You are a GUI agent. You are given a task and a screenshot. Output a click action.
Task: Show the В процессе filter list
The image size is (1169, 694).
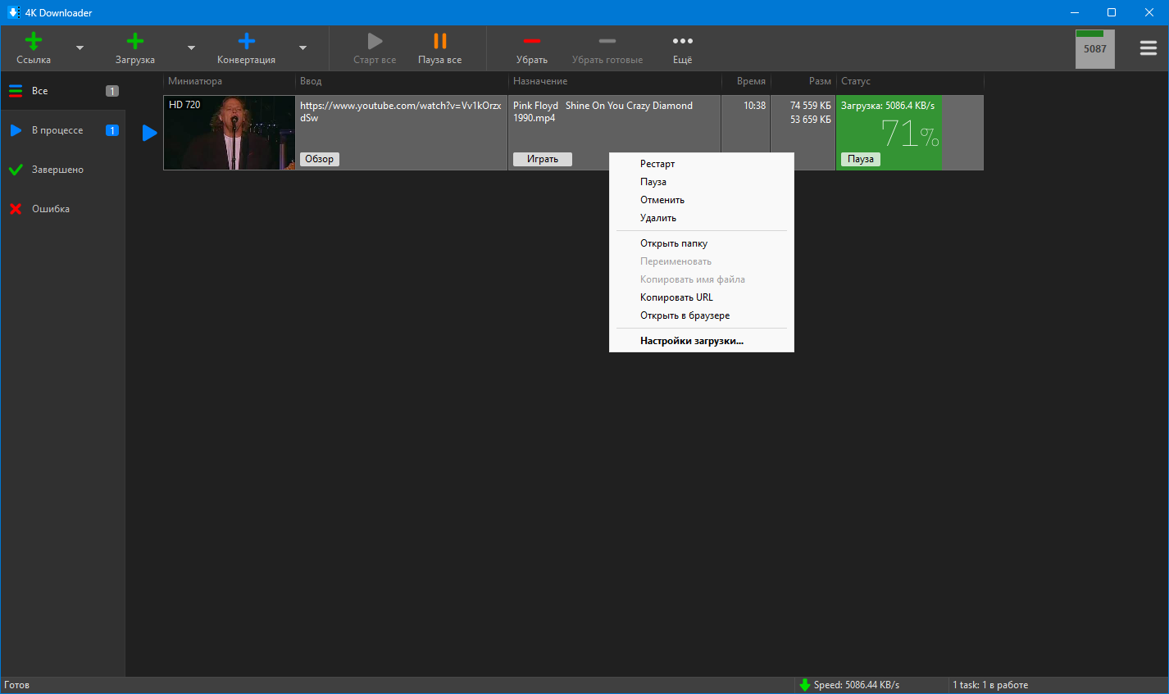[57, 130]
